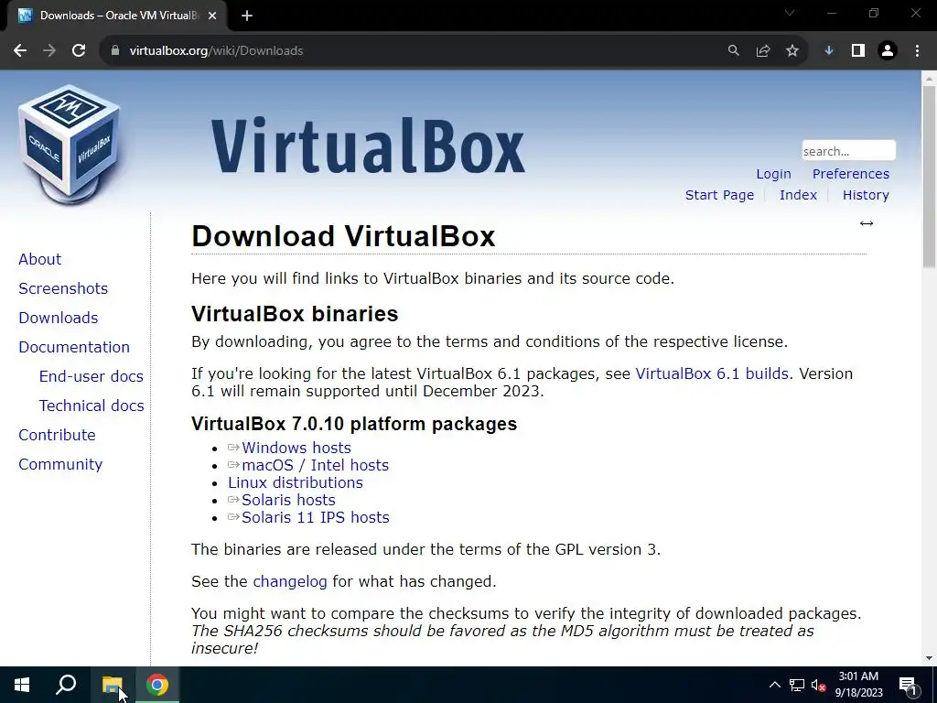937x703 pixels.
Task: Download the Windows hosts package
Action: point(296,448)
